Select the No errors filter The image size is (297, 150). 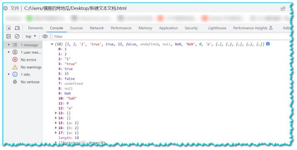pyautogui.click(x=29, y=60)
